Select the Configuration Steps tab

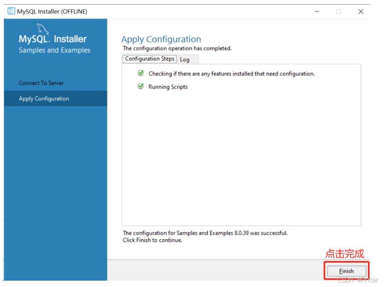(x=150, y=59)
